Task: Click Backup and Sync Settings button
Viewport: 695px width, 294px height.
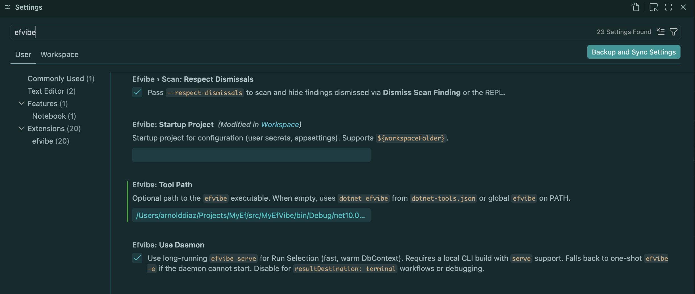Action: [x=634, y=52]
